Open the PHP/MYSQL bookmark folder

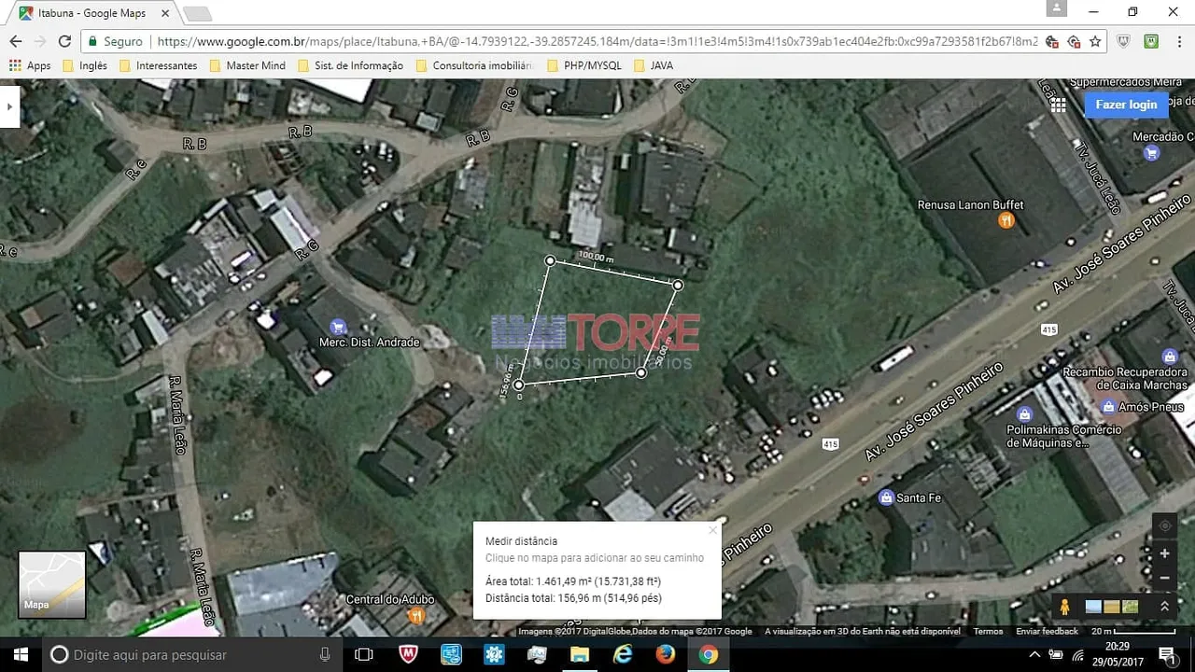point(584,65)
